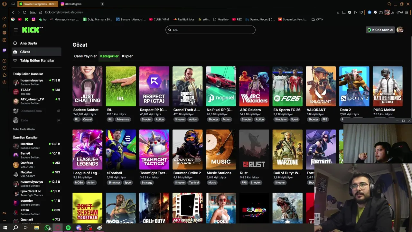Open Red Bull Jobs bookmark
The image size is (412, 232).
coord(184,19)
